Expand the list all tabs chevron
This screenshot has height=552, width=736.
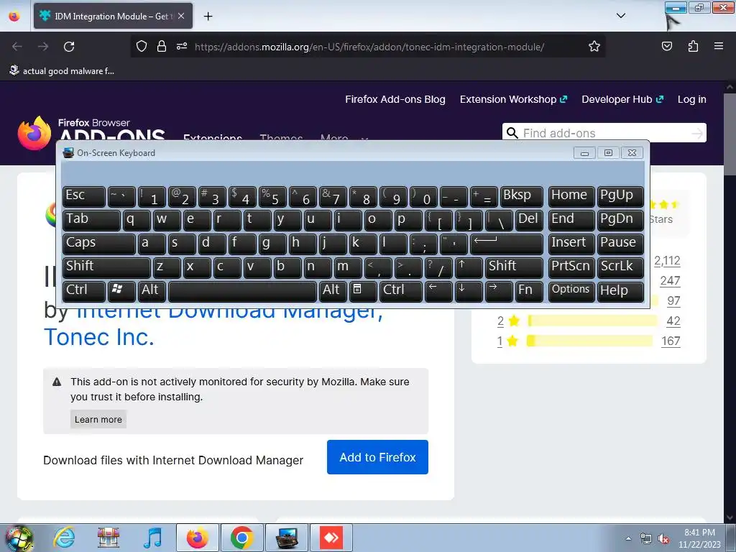click(620, 16)
